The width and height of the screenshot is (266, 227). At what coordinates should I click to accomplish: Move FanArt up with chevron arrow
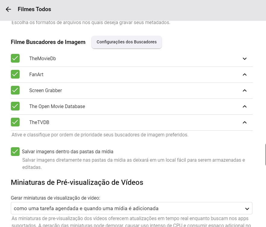(245, 75)
